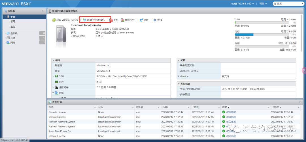Click Update License success result link
This screenshot has width=306, height=142.
pyautogui.click(x=231, y=136)
